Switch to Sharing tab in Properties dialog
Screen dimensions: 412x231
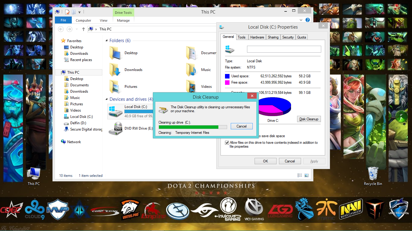click(x=273, y=37)
